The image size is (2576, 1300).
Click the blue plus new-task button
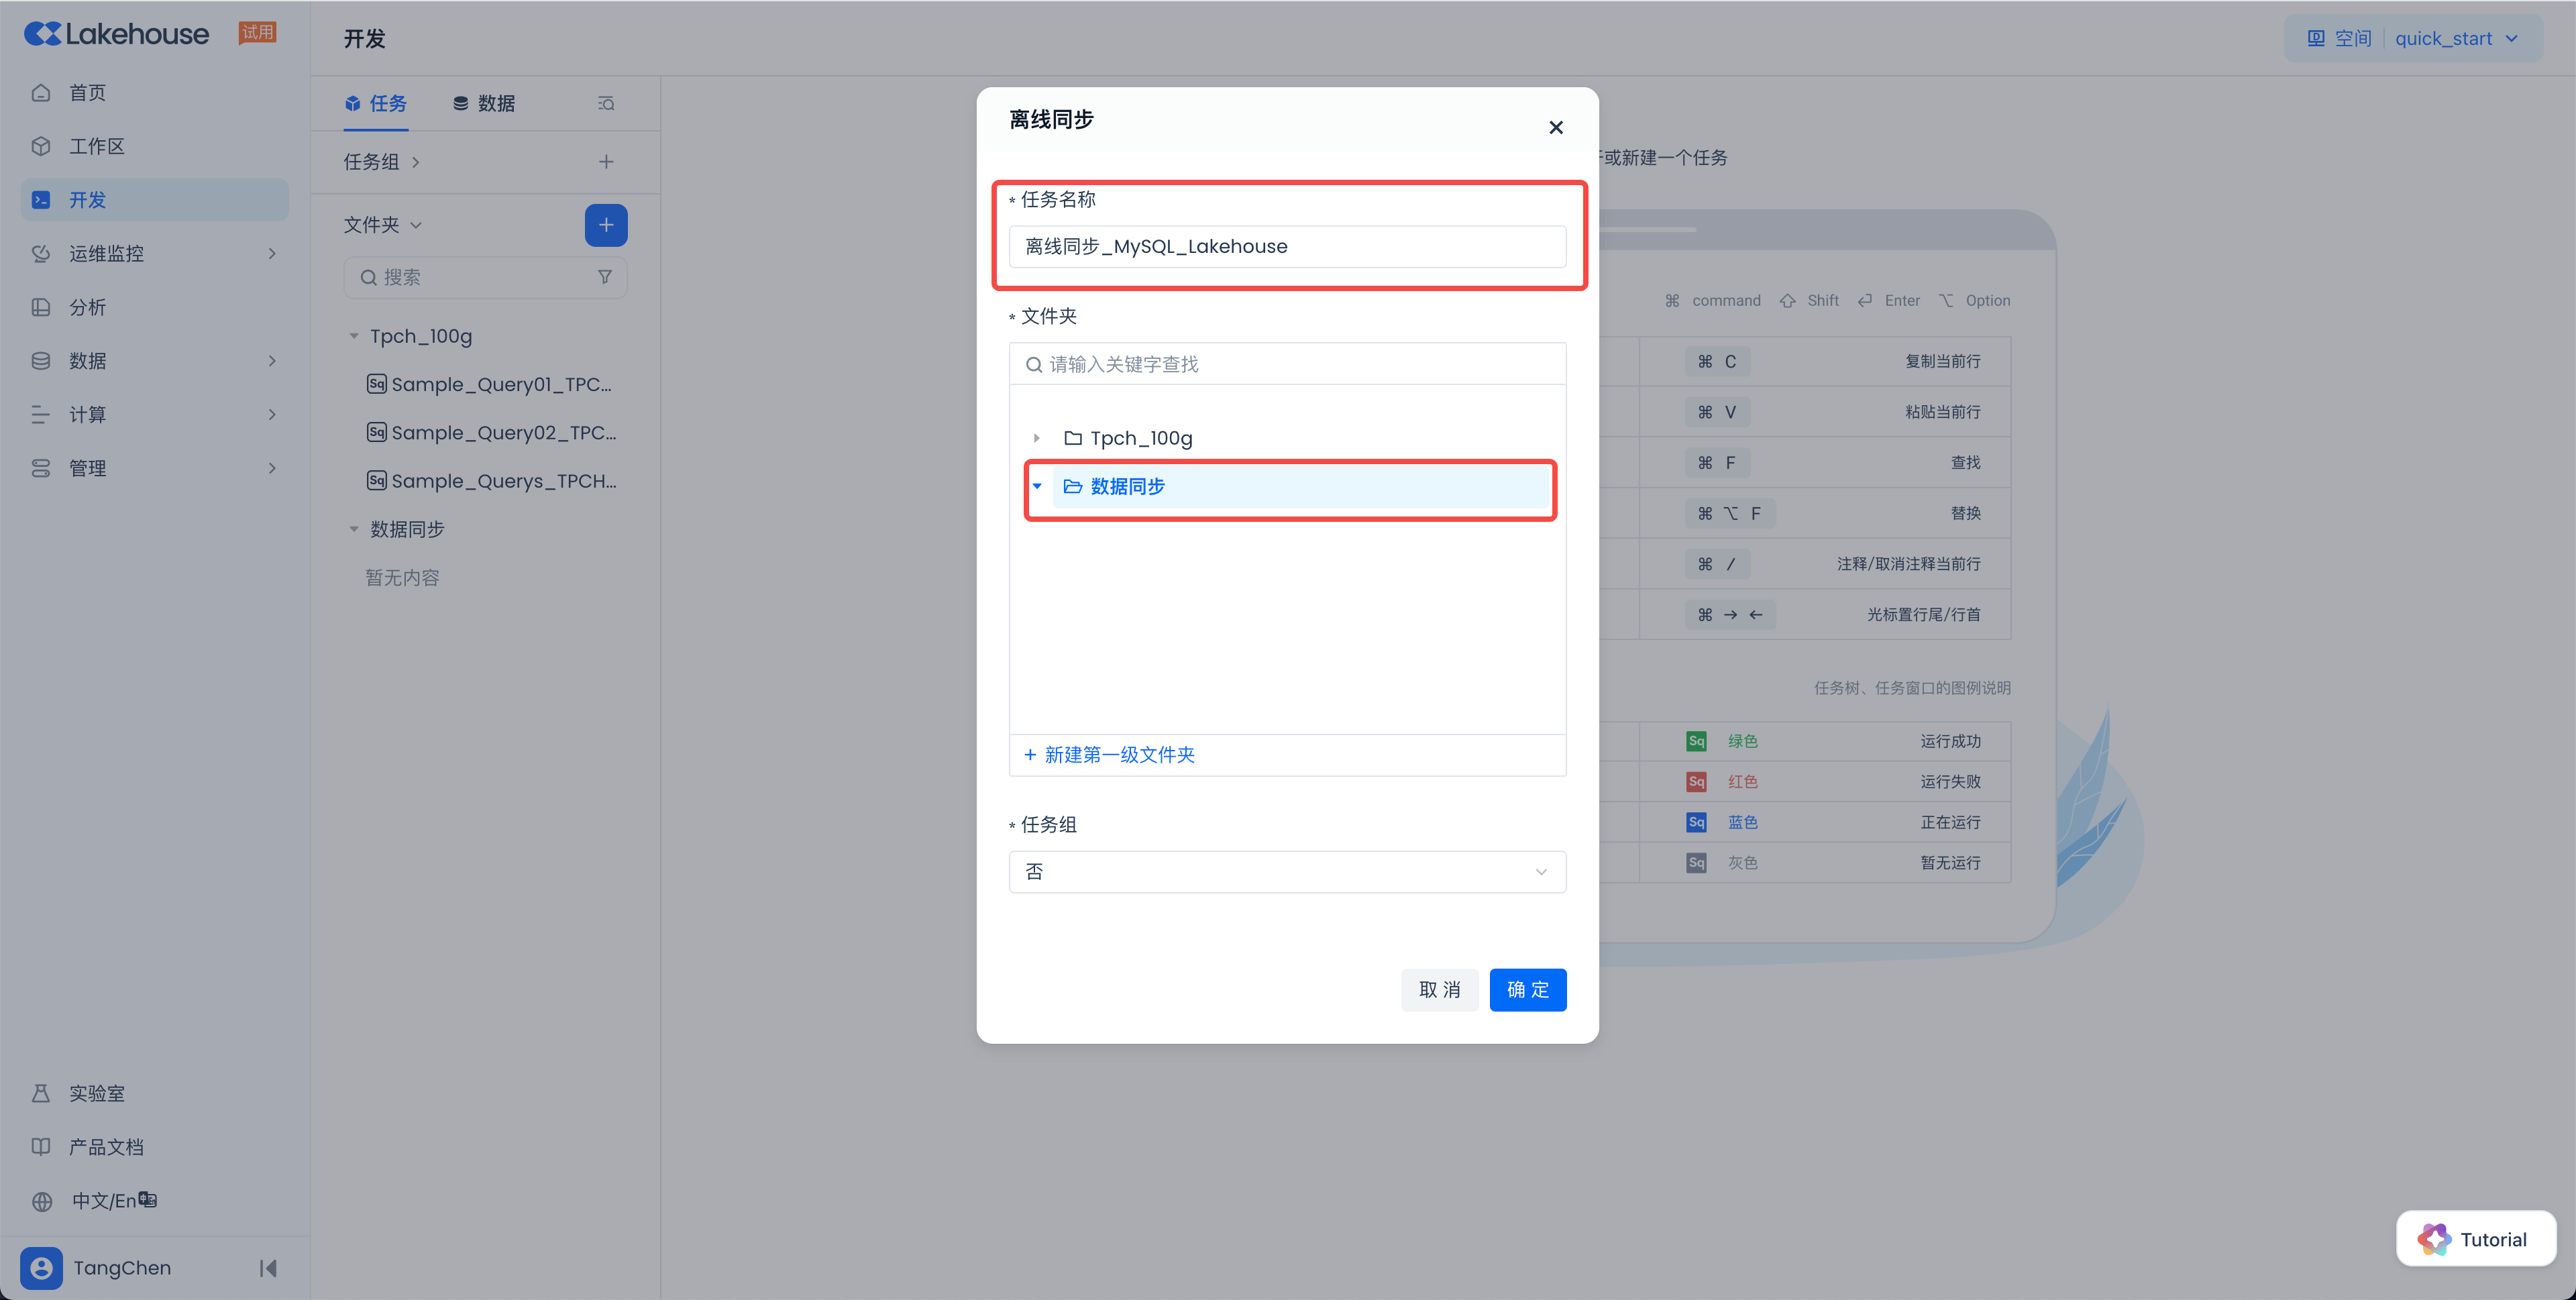coord(605,225)
